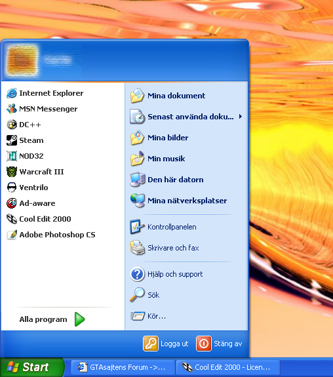Click the Mina nätverksplatser globe icon
Screen dimensions: 333x377
137,201
